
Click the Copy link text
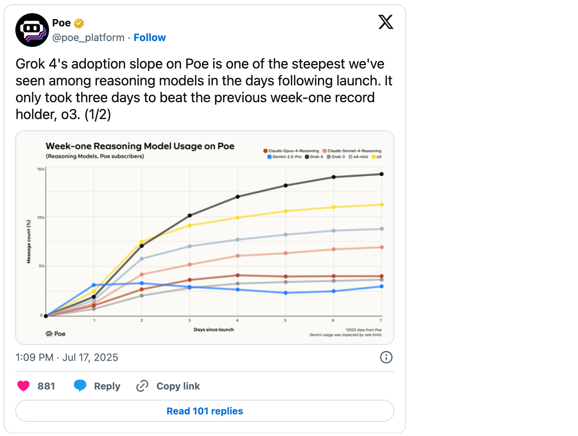pyautogui.click(x=178, y=386)
